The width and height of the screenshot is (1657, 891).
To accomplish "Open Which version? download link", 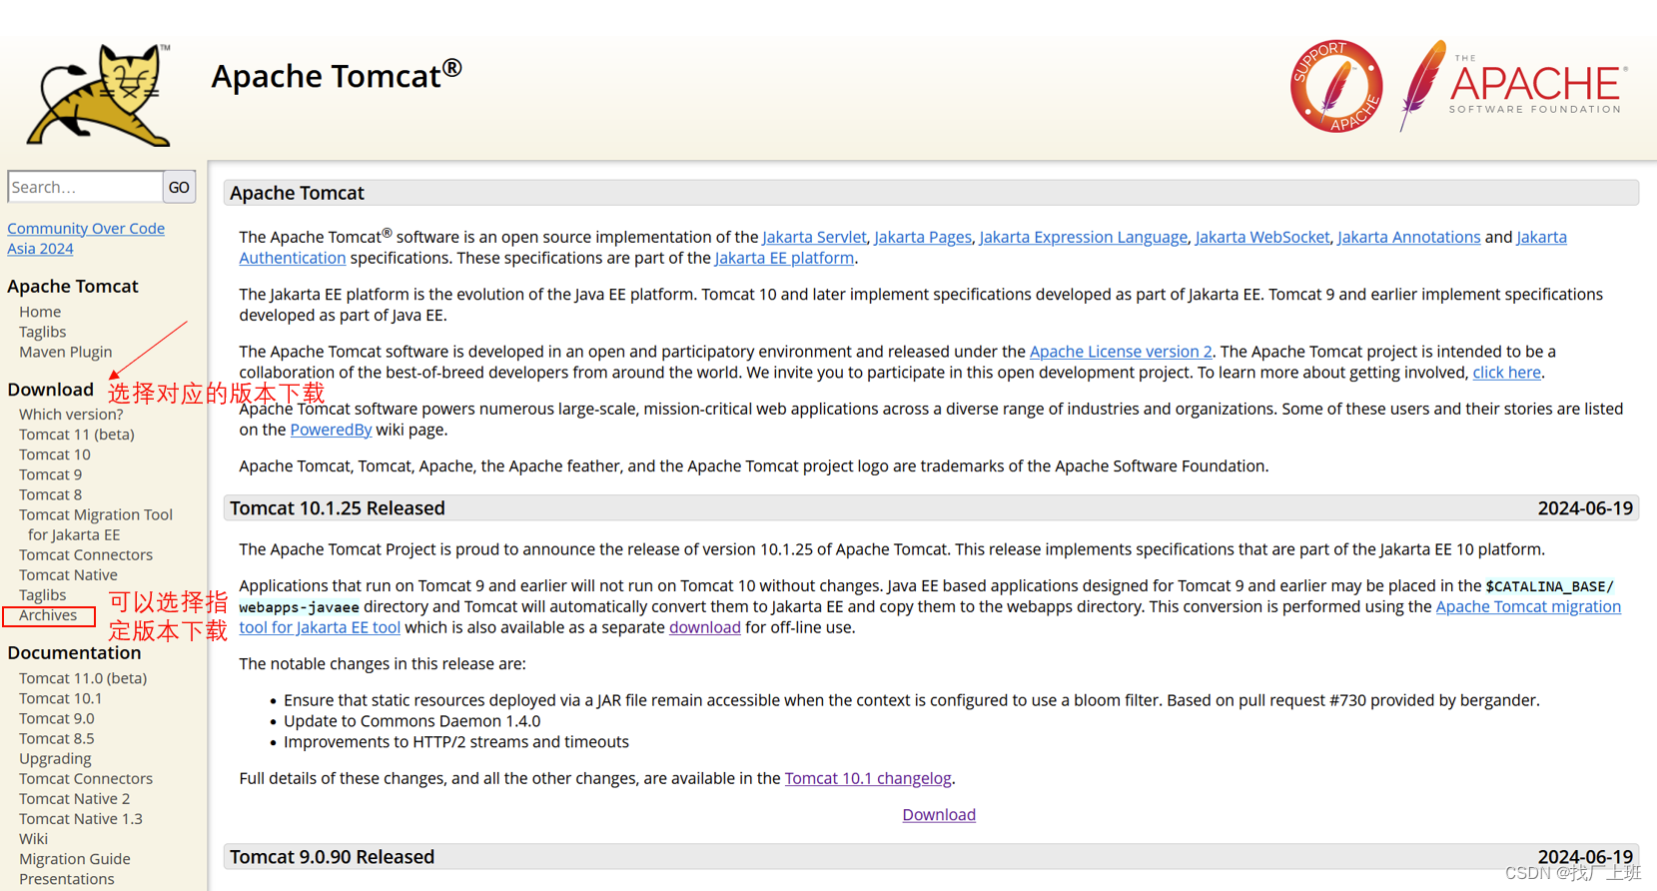I will [x=71, y=414].
